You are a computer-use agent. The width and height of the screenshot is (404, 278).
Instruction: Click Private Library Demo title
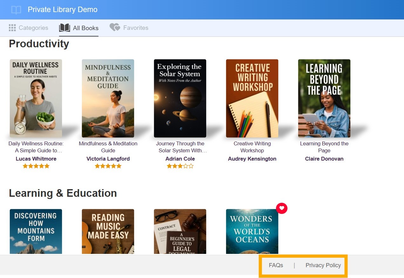[x=63, y=10]
